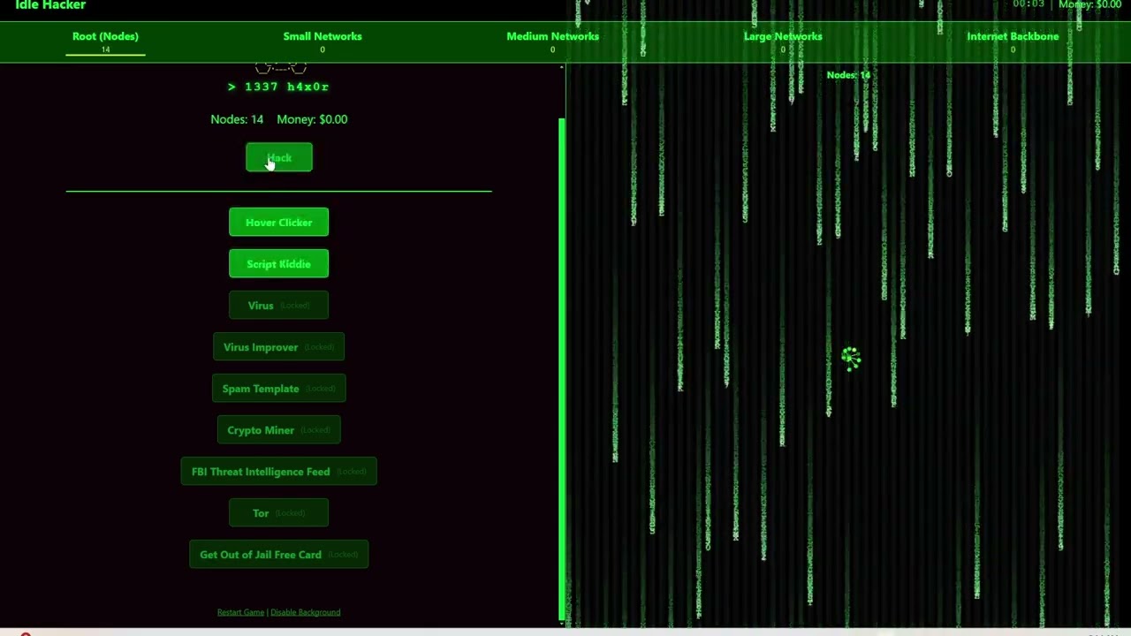Viewport: 1131px width, 636px height.
Task: Click the Idle Hacker title
Action: pyautogui.click(x=50, y=5)
